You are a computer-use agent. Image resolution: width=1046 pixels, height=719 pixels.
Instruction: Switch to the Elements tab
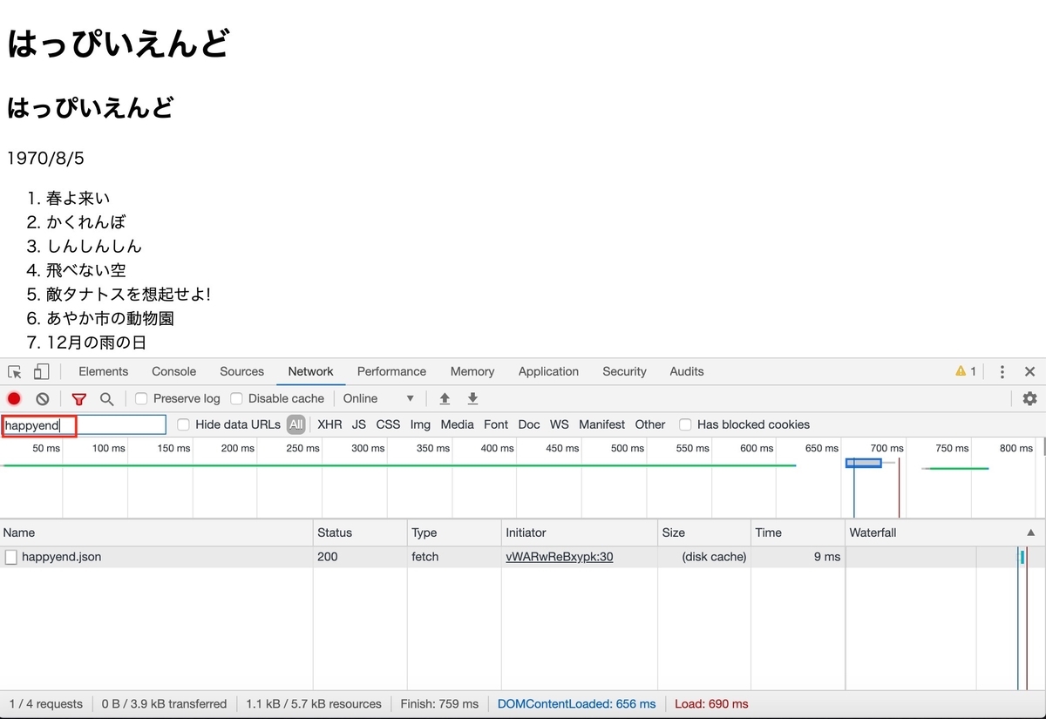[x=104, y=371]
